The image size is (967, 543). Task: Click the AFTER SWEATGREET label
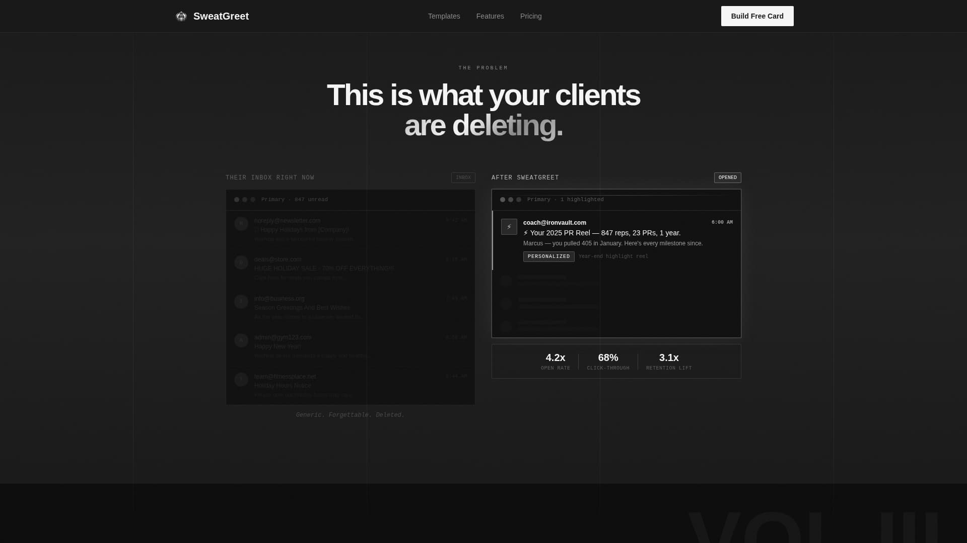[x=525, y=178]
